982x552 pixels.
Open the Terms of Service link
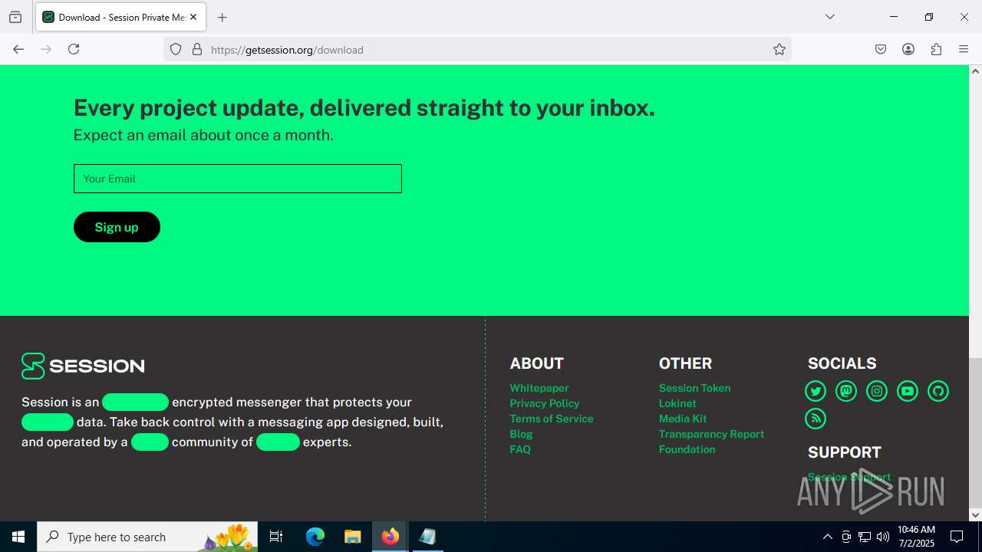point(552,419)
